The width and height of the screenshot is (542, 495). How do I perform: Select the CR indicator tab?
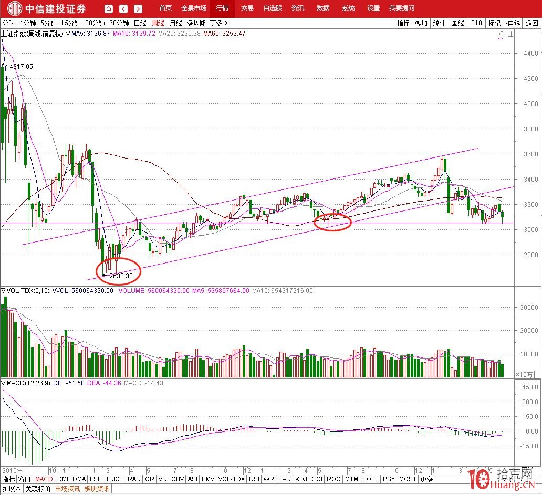150,479
